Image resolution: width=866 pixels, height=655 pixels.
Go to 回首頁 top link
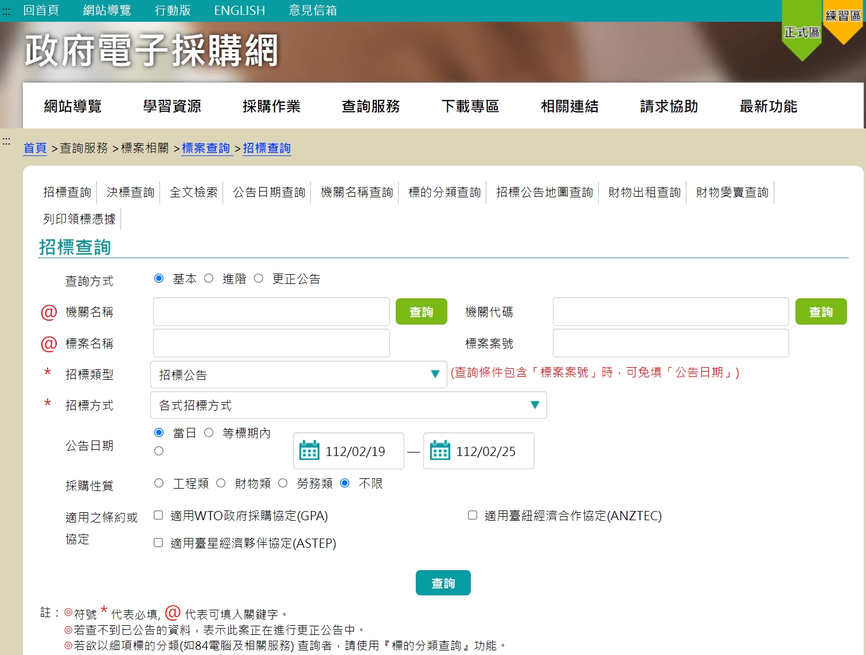tap(41, 10)
